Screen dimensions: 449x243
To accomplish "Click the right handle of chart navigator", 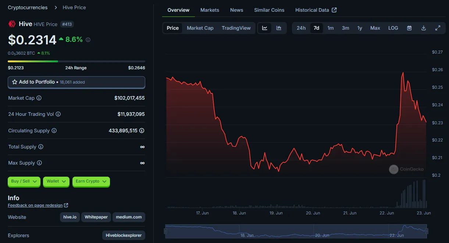I will pos(427,231).
